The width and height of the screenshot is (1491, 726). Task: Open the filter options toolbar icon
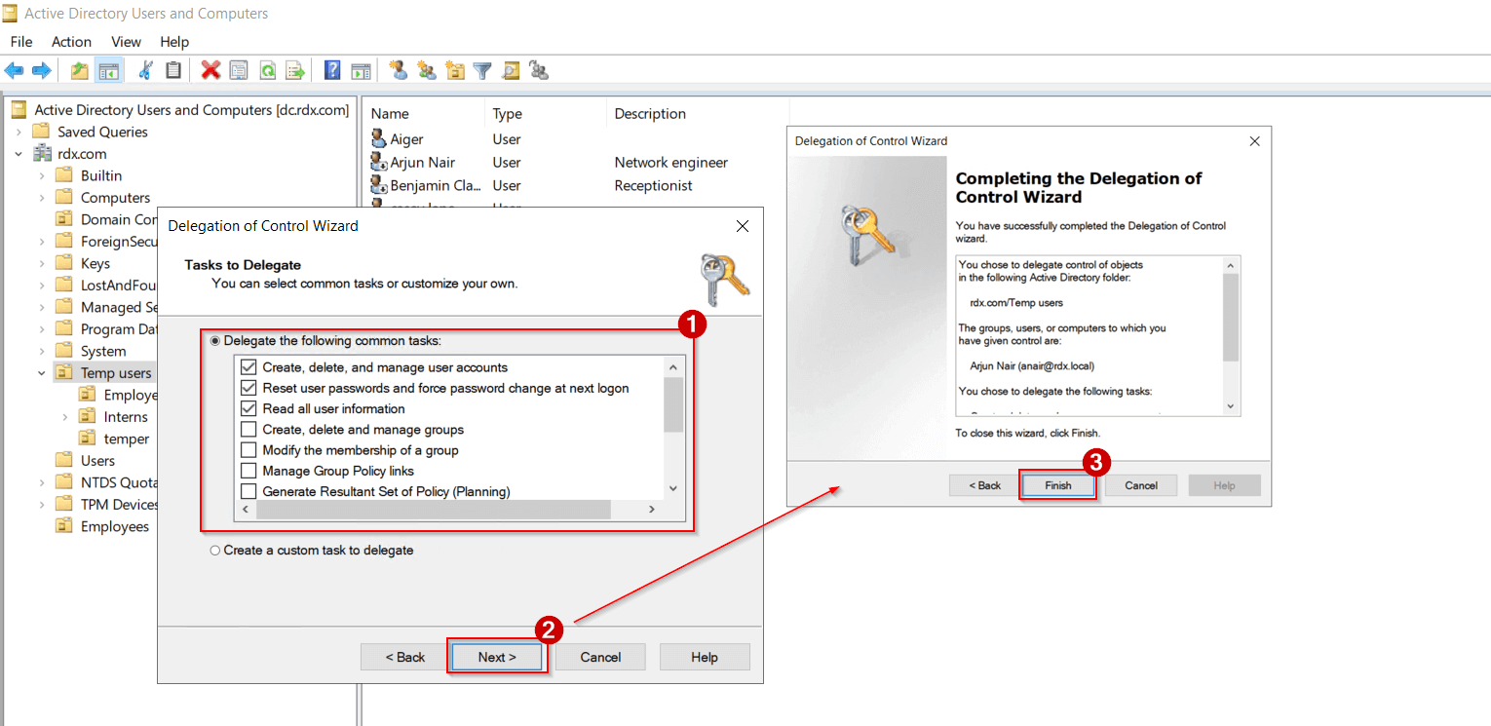coord(479,69)
